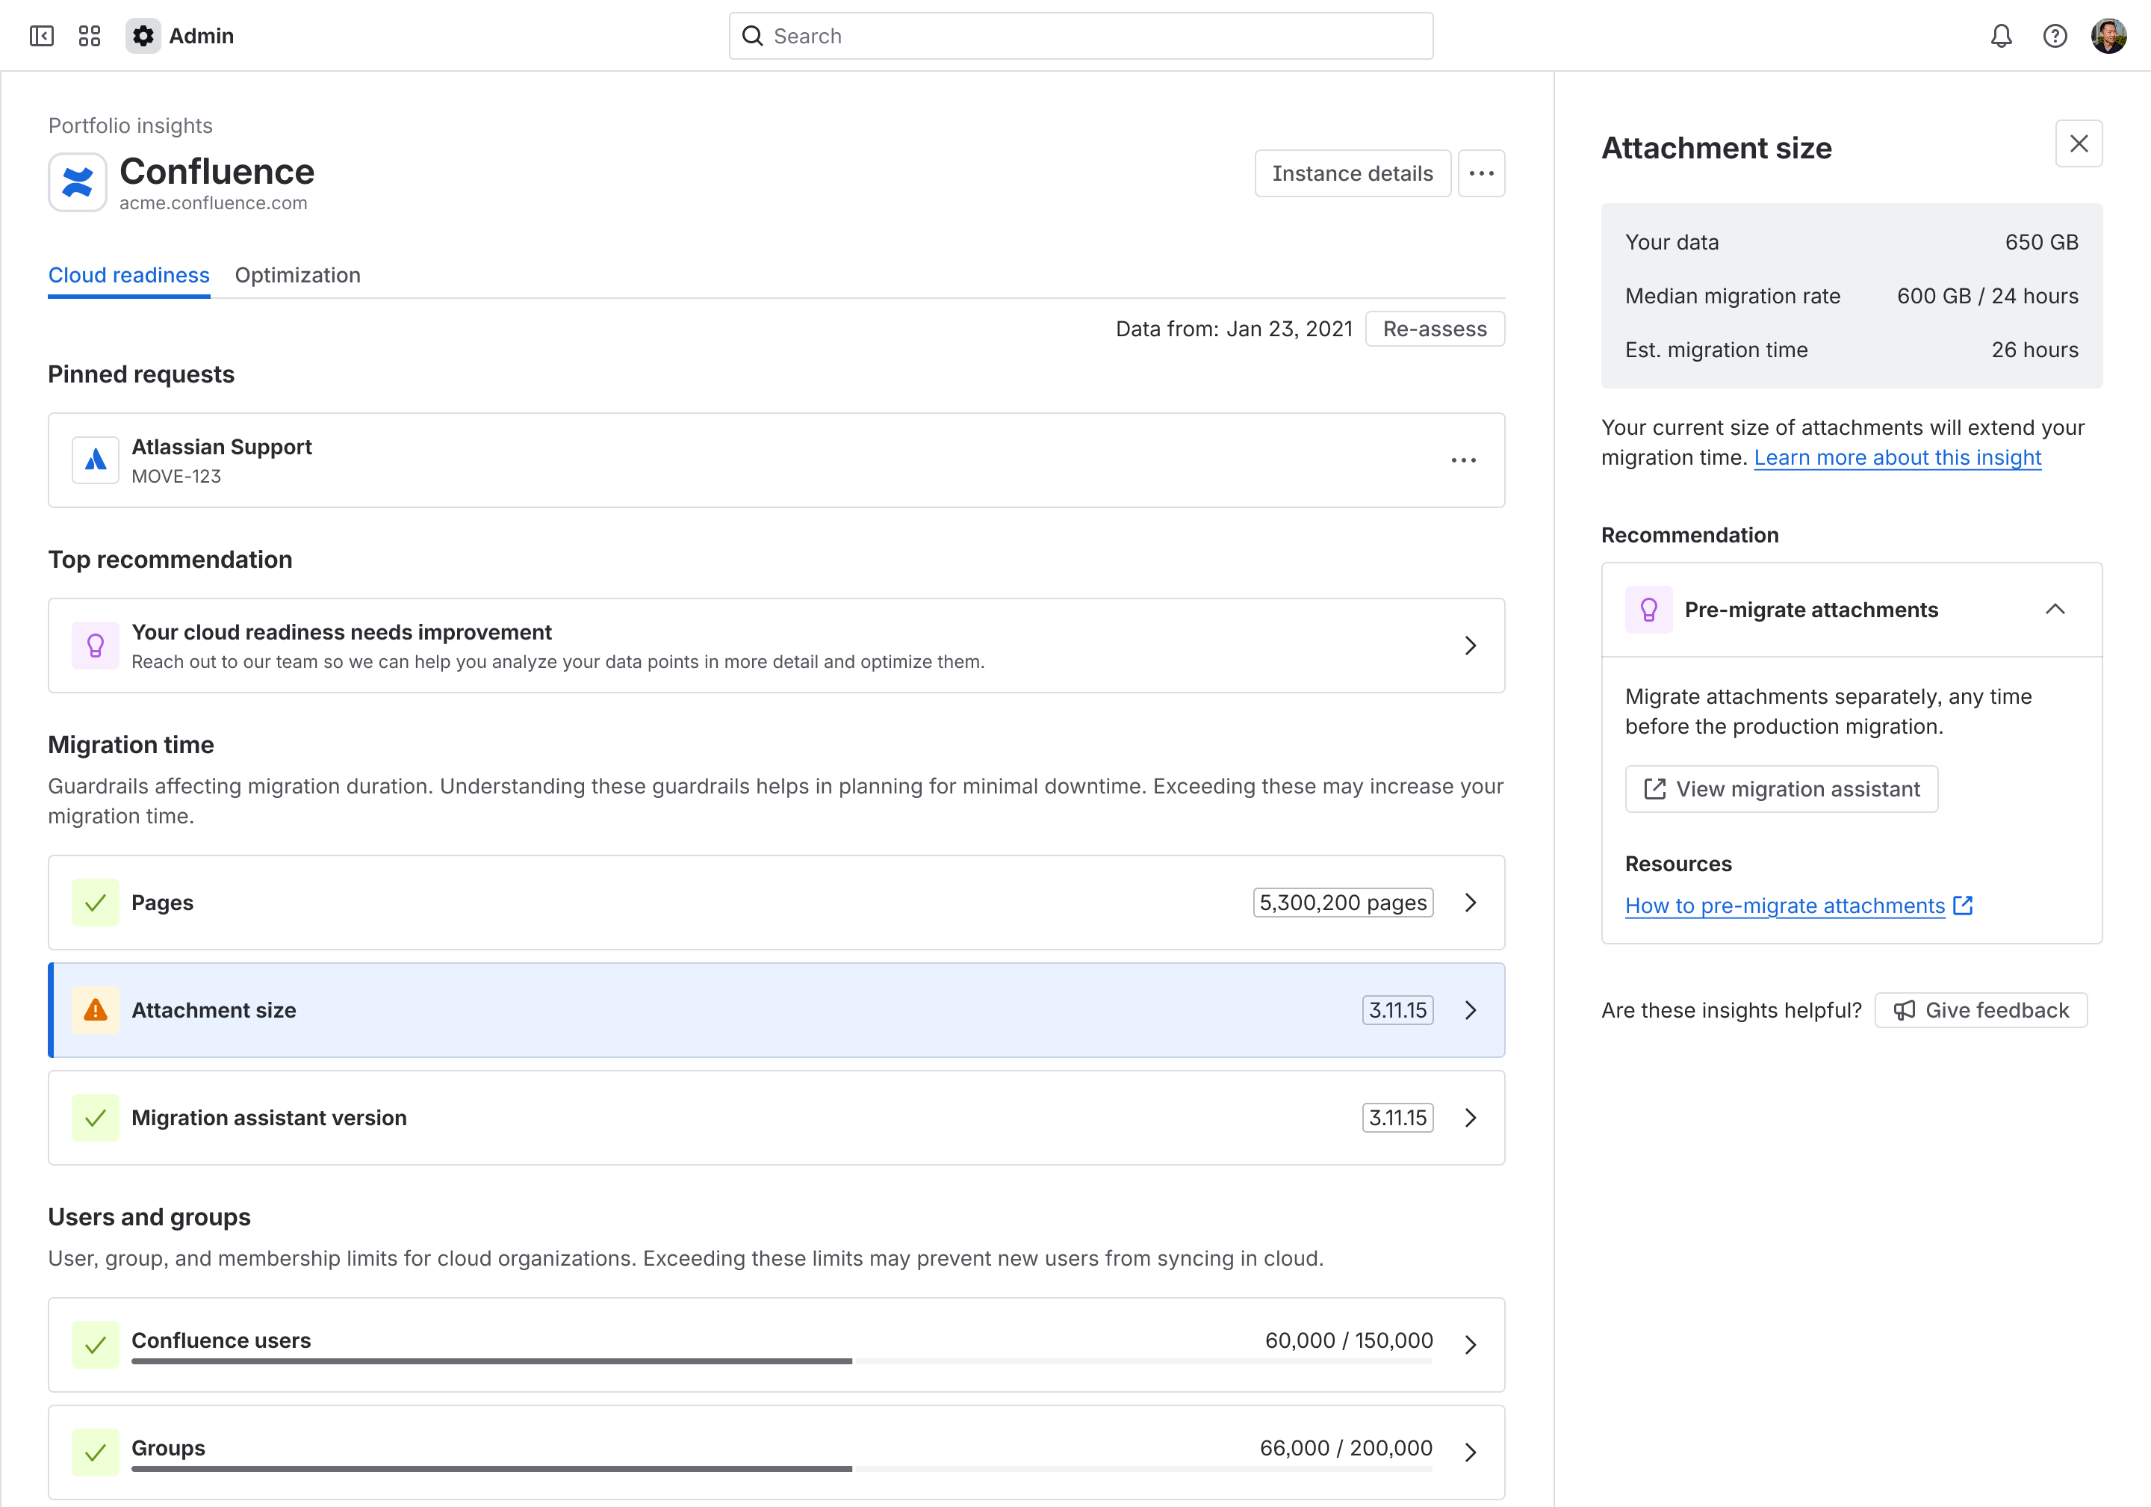The width and height of the screenshot is (2151, 1507).
Task: Click the Confluence users progress bar
Action: [x=782, y=1362]
